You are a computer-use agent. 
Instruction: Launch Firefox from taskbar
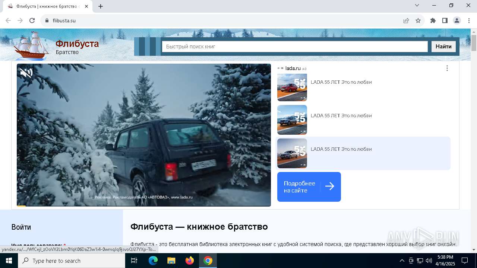(190, 261)
